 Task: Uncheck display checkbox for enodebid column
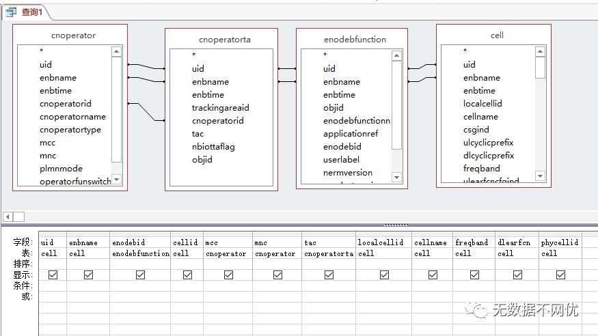tap(140, 275)
